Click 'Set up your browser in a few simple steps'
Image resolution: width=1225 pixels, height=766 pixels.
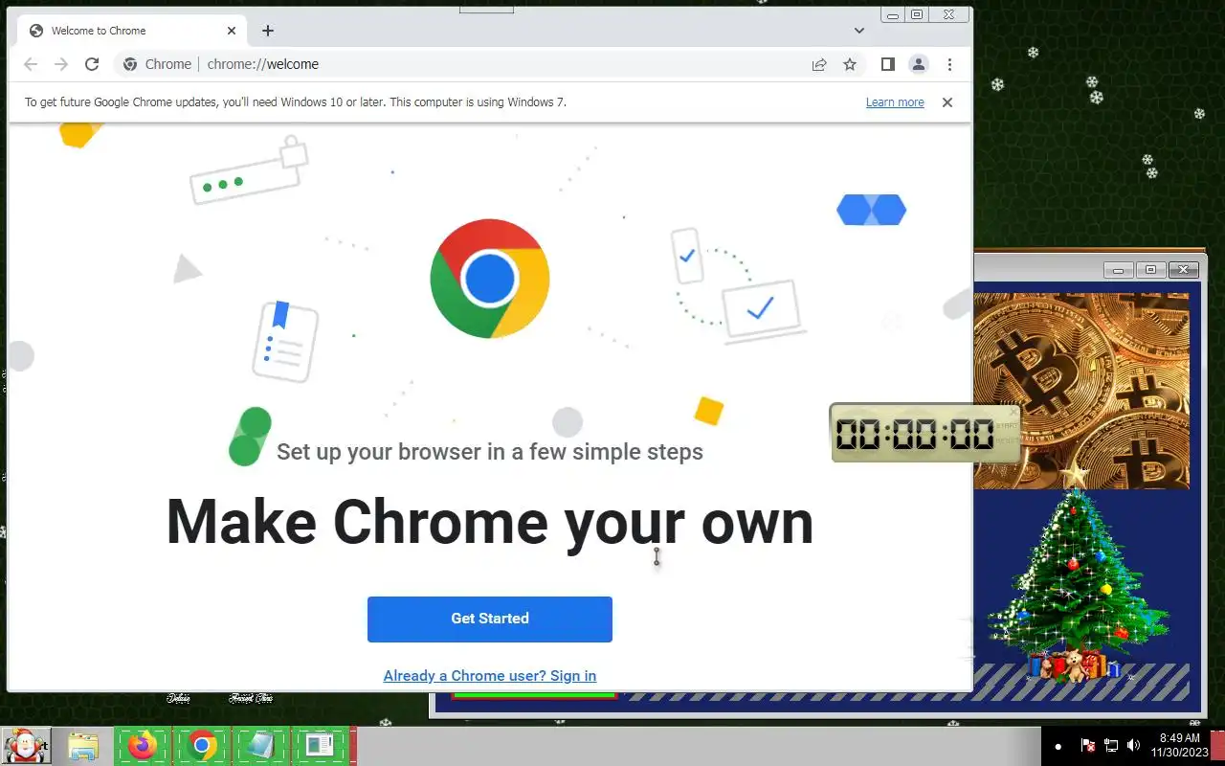(x=490, y=452)
